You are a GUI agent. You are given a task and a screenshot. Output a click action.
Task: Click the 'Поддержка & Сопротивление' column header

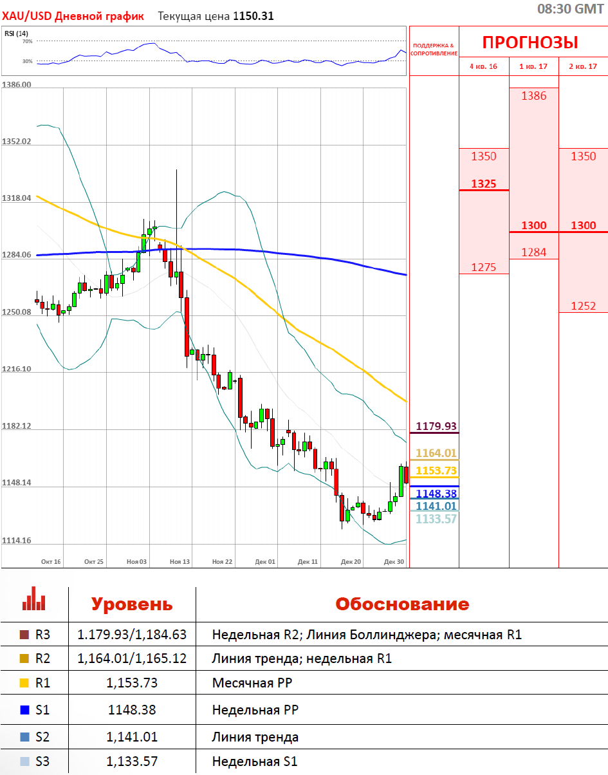point(434,49)
